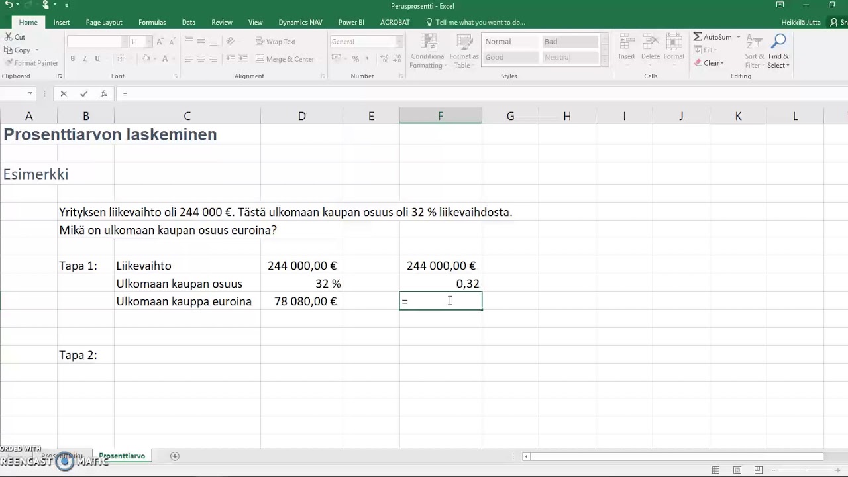
Task: Toggle center text alignment
Action: point(201,59)
